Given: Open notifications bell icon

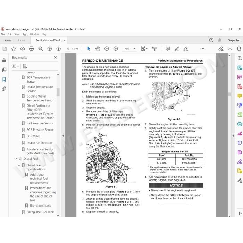Looking at the screenshot, I should [x=219, y=40].
